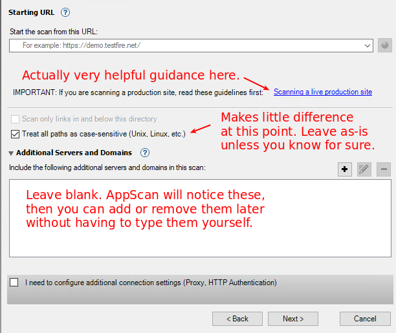Go to previous step with < Back
Viewport: 396px width, 333px height.
coord(237,319)
